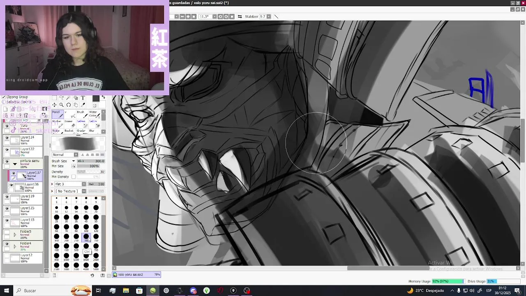The width and height of the screenshot is (526, 296).
Task: Click the delete layer trash icon
Action: [x=26, y=116]
